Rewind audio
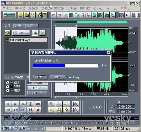The image size is (141, 132). (16, 110)
